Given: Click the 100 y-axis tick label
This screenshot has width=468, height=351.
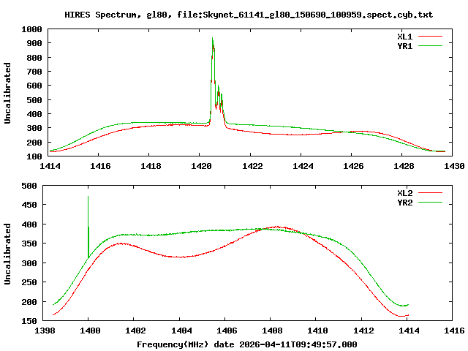Looking at the screenshot, I should click(x=34, y=156).
